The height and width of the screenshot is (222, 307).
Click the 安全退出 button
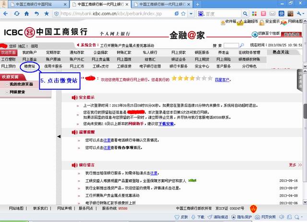293,35
